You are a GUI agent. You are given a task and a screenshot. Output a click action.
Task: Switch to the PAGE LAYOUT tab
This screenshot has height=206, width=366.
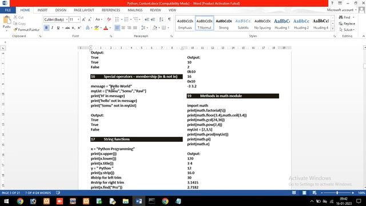(84, 10)
